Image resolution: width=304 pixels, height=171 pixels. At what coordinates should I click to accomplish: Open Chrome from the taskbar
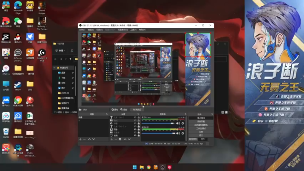[x=149, y=167]
